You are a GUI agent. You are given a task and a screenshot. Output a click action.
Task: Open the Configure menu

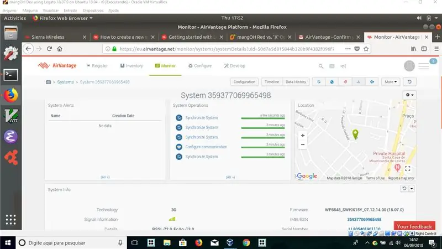tap(200, 66)
